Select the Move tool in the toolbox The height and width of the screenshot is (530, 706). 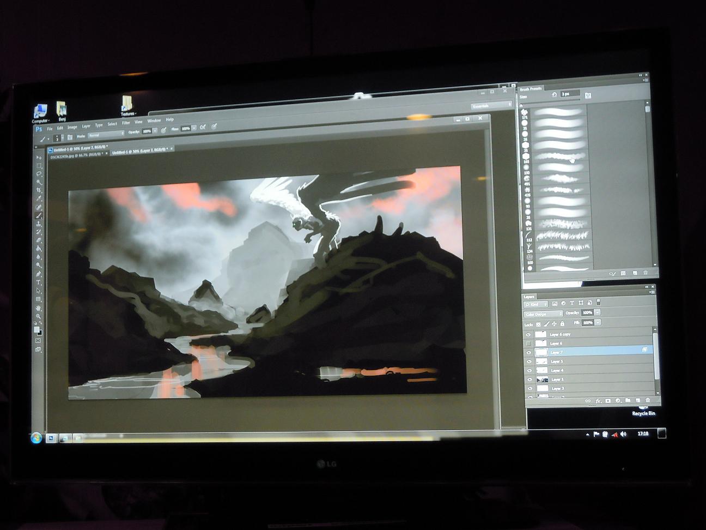point(39,157)
